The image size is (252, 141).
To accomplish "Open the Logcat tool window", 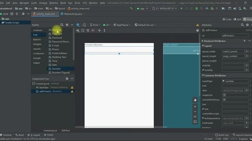I will (34, 135).
